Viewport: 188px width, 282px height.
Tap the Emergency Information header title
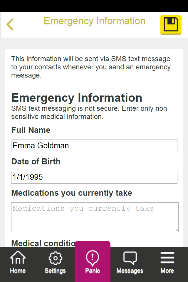94,21
